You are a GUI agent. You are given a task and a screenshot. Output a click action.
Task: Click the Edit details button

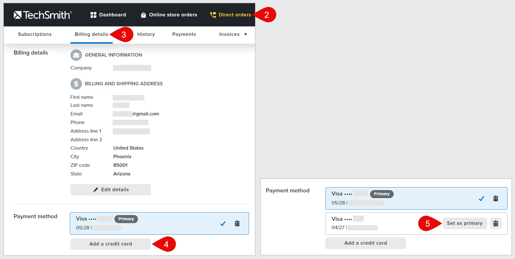(111, 190)
